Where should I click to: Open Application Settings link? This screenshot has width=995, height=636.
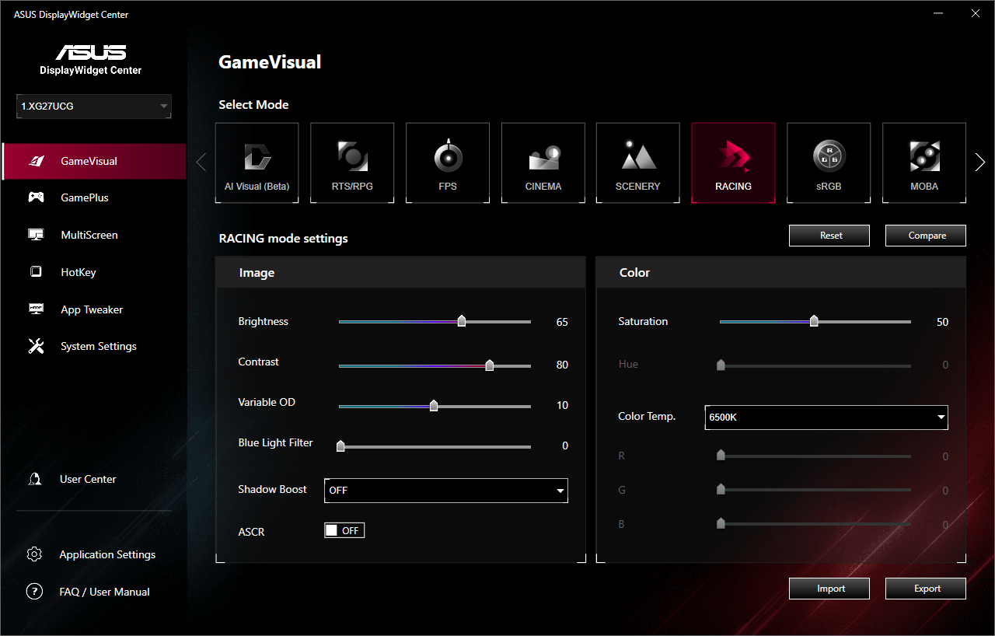pos(107,554)
